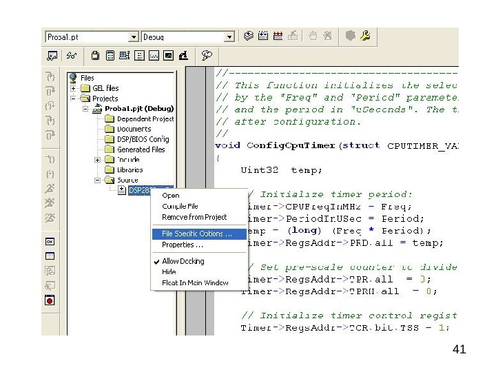
Task: Open the Proba1.pjt project dropdown
Action: (x=134, y=37)
